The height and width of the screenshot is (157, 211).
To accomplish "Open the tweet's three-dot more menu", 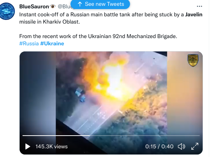I will pos(199,7).
